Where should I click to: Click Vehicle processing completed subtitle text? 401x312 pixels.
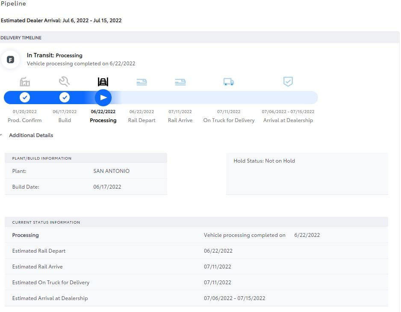click(81, 64)
